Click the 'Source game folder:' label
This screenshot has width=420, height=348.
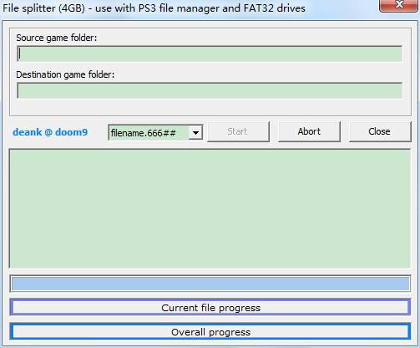57,38
